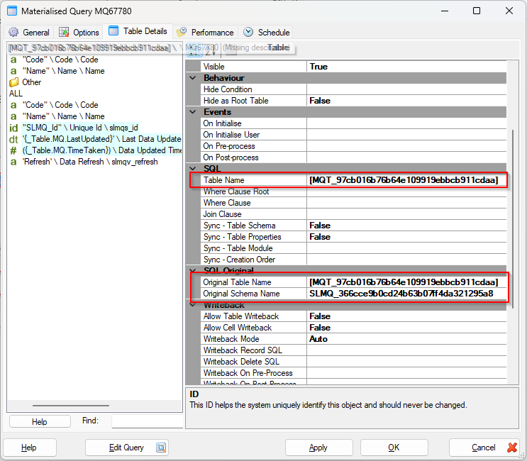Screen dimensions: 527x461
Task: Click the Table Details tab grid icon
Action: pos(113,31)
